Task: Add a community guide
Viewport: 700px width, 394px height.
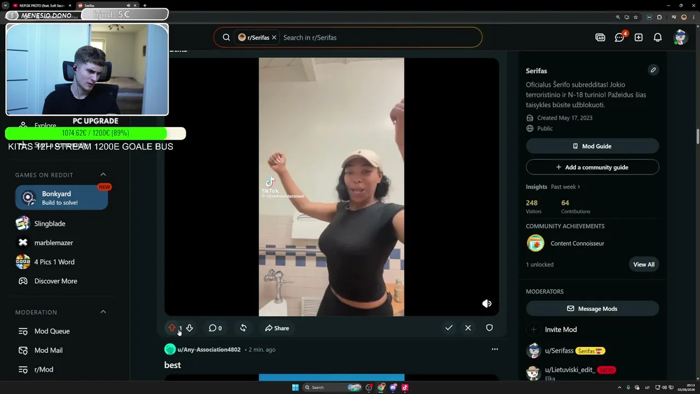Action: click(x=592, y=167)
